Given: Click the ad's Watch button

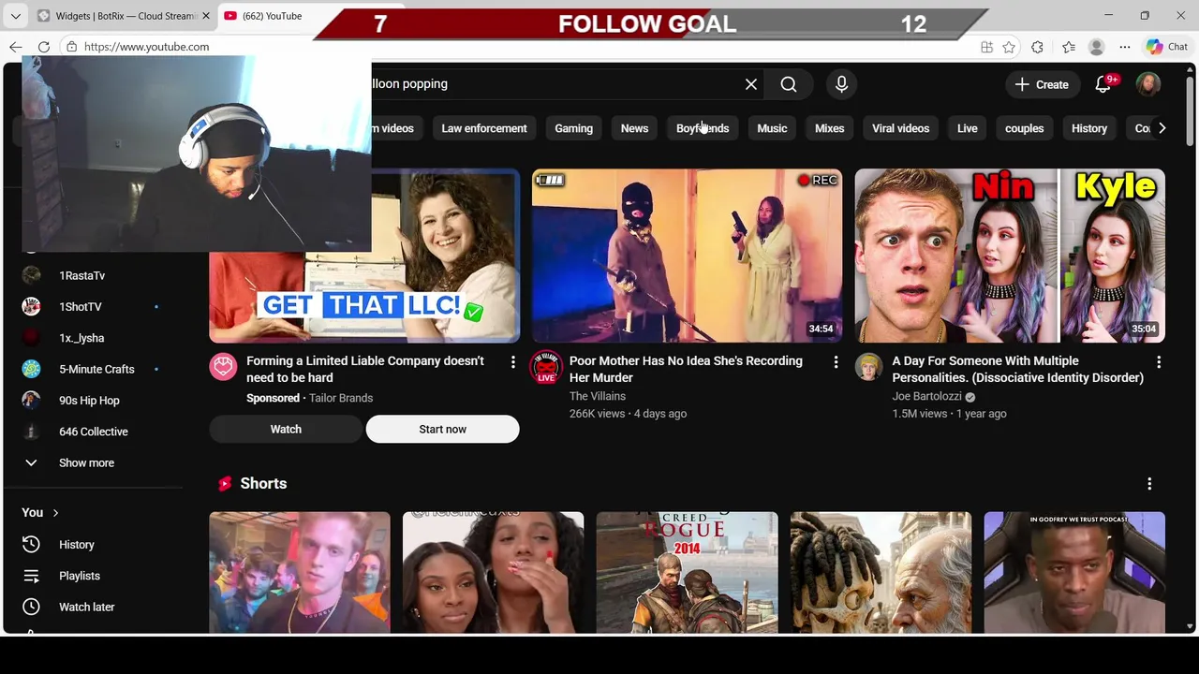Looking at the screenshot, I should pos(286,429).
